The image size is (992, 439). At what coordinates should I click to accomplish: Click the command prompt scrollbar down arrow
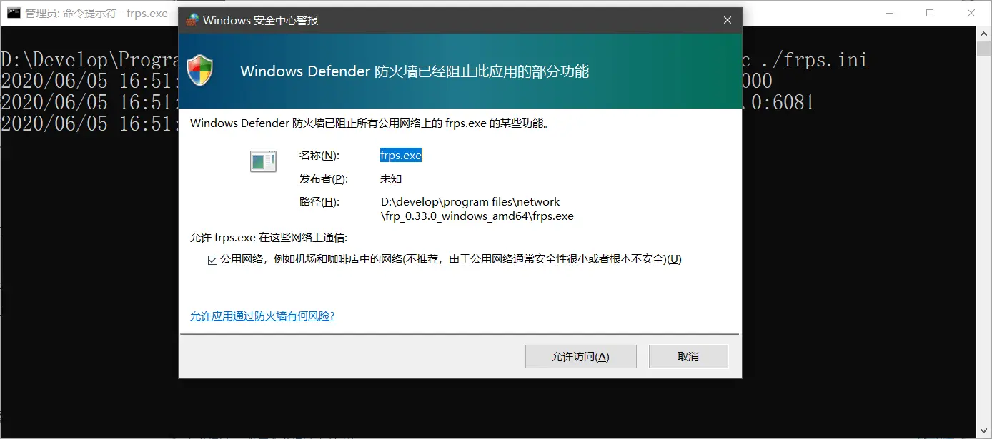click(x=984, y=431)
